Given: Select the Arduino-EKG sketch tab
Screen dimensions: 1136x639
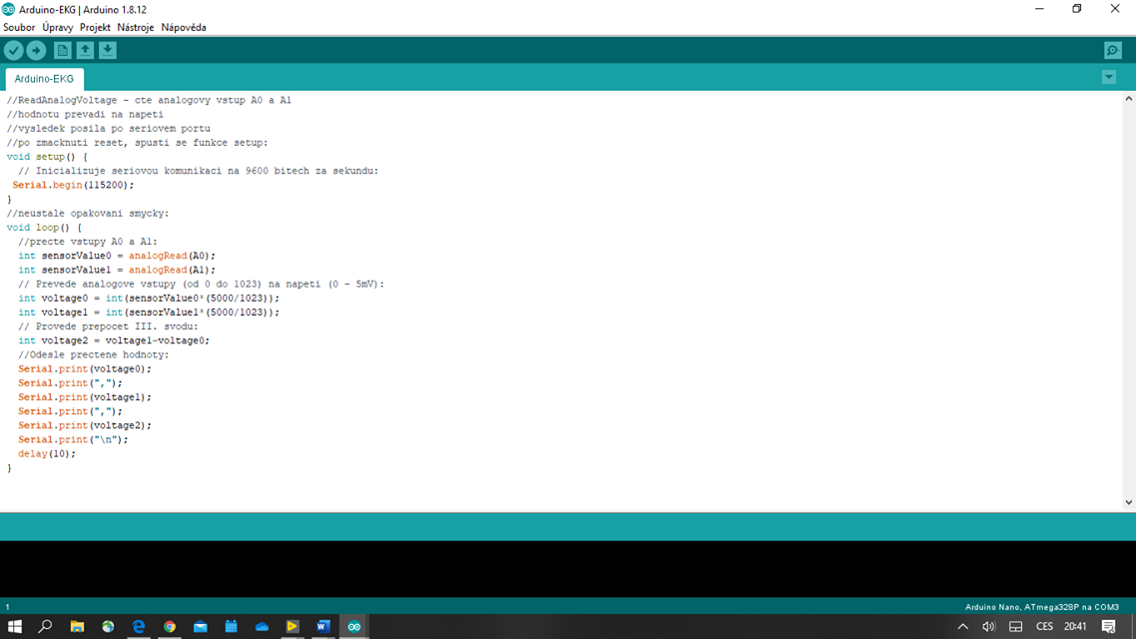Looking at the screenshot, I should pyautogui.click(x=44, y=79).
